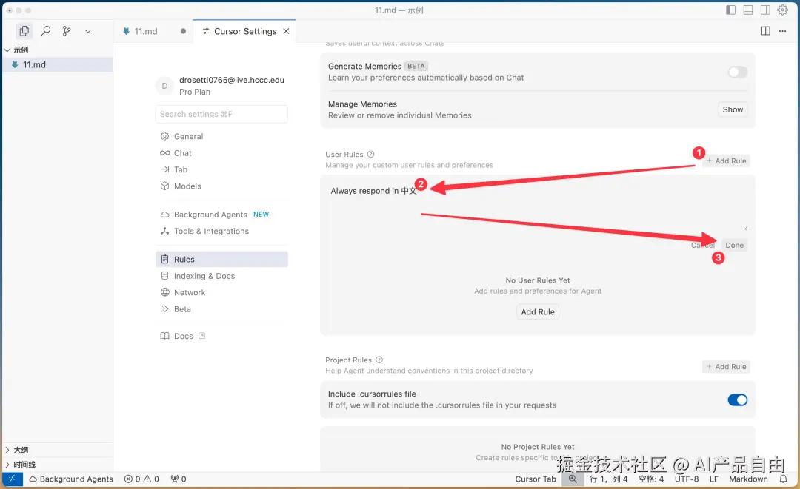Open Tools & Integrations settings section
Viewport: 800px width, 489px height.
[221, 232]
